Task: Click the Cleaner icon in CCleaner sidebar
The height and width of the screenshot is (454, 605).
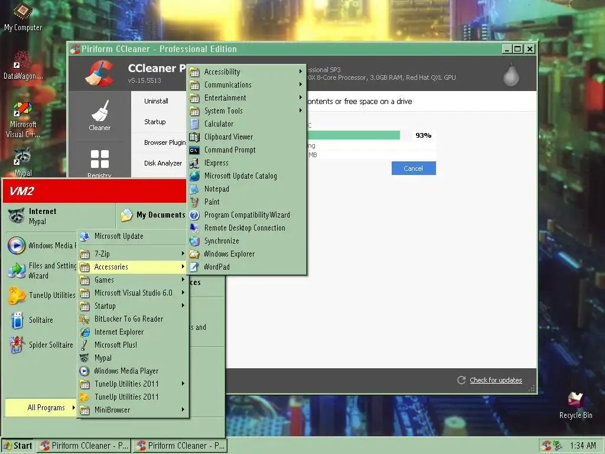Action: 99,115
